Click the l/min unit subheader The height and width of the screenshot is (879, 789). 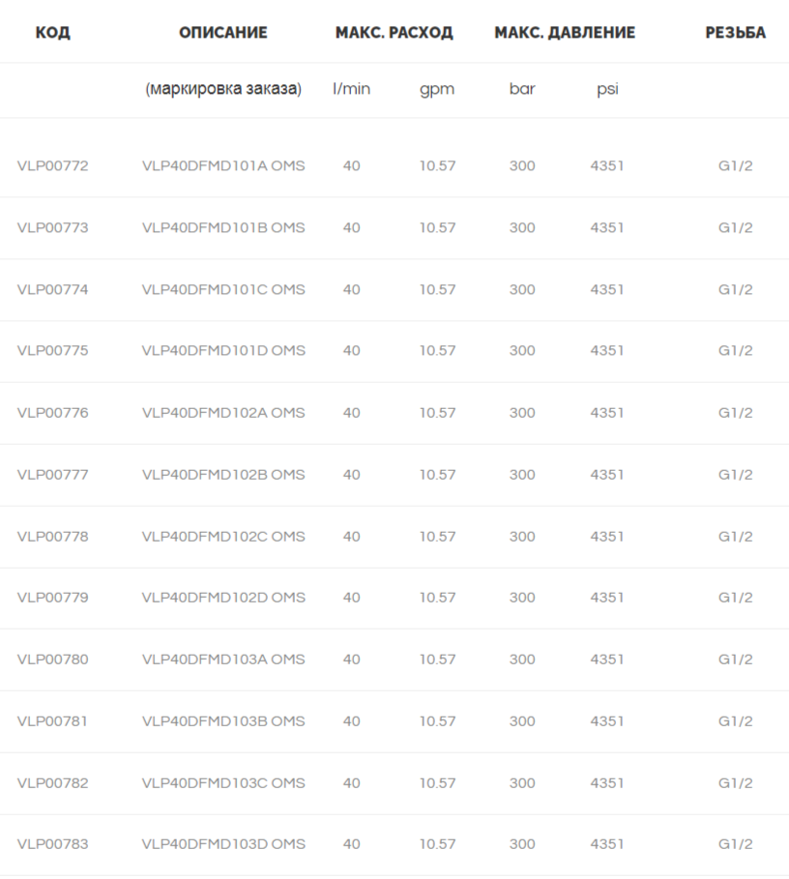point(351,89)
